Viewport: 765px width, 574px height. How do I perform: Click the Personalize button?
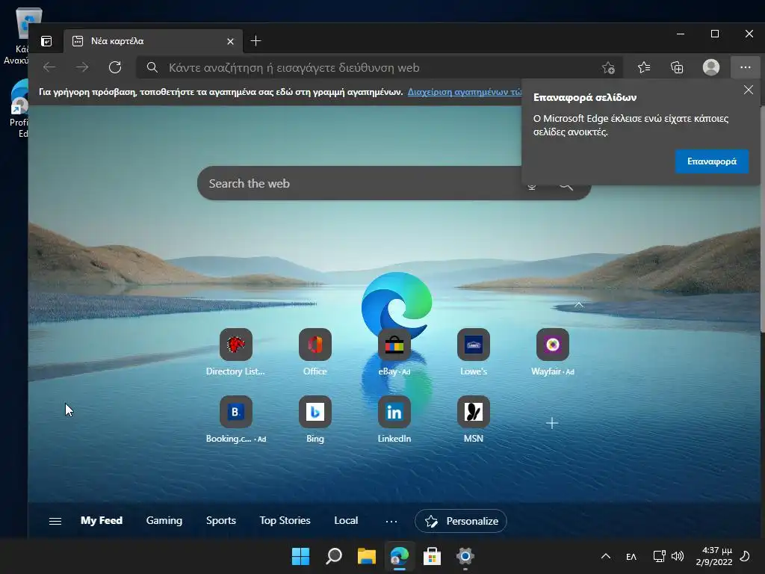coord(460,521)
